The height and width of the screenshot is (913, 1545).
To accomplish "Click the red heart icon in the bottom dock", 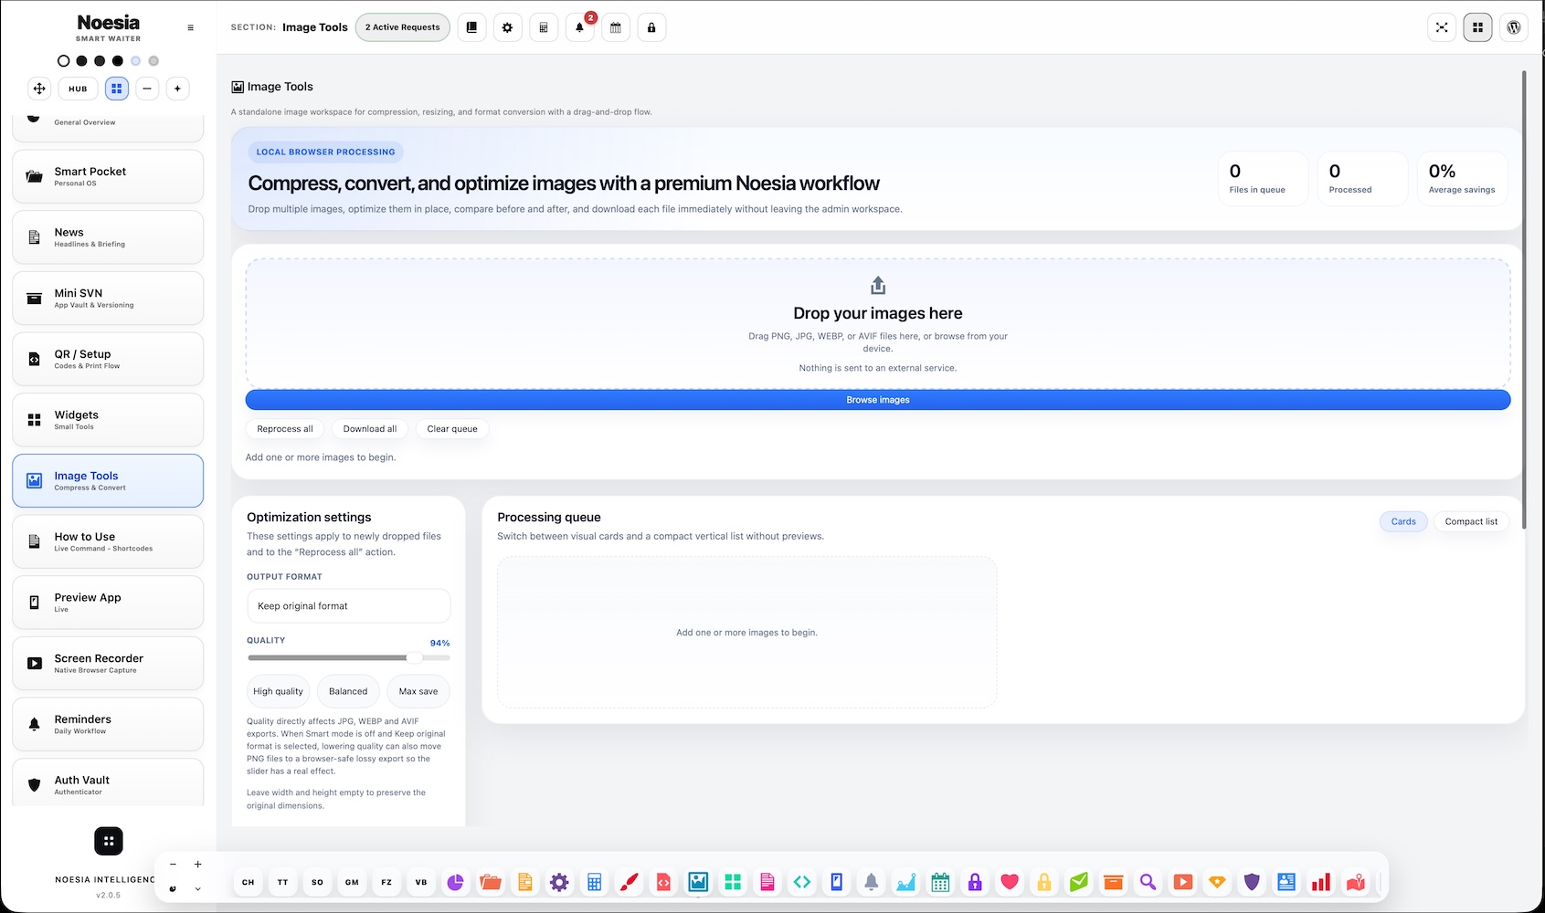I will pos(1010,882).
